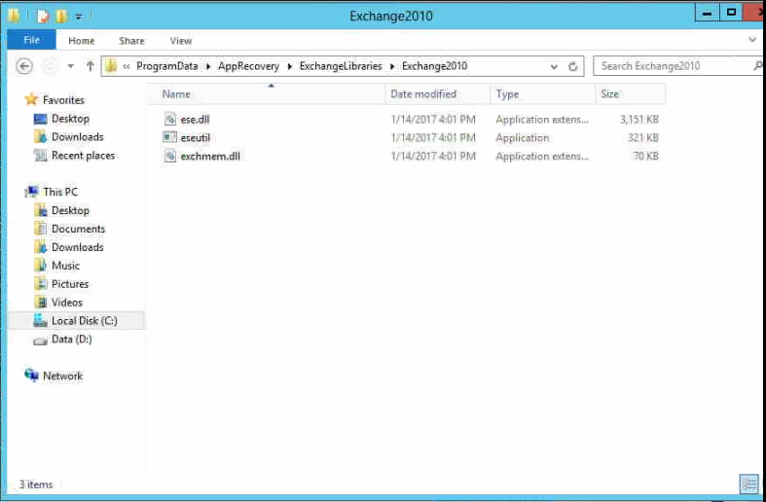Open recent locations dropdown arrow
This screenshot has width=766, height=502.
(x=71, y=66)
